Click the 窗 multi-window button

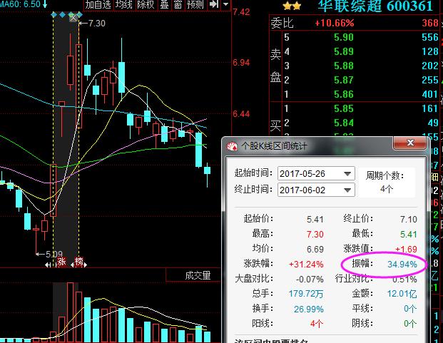pos(178,5)
